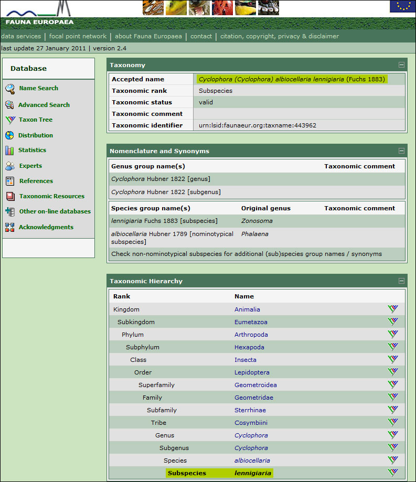
Task: Collapse the Nomenclature and Synonyms panel
Action: coord(401,151)
